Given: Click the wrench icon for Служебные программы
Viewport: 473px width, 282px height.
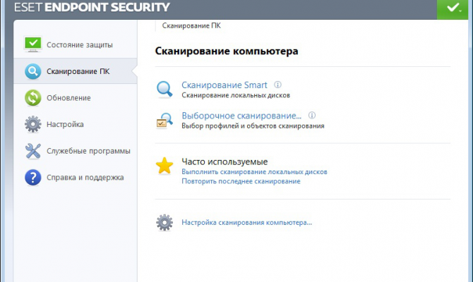Looking at the screenshot, I should [33, 150].
